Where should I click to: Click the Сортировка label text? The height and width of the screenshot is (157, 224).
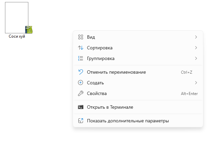point(100,48)
